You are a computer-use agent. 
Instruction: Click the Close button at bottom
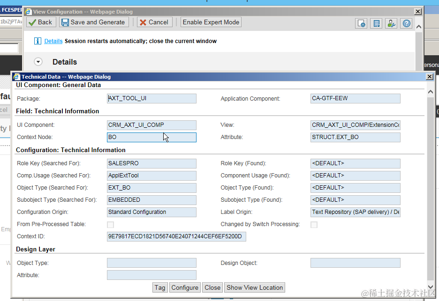(x=212, y=287)
